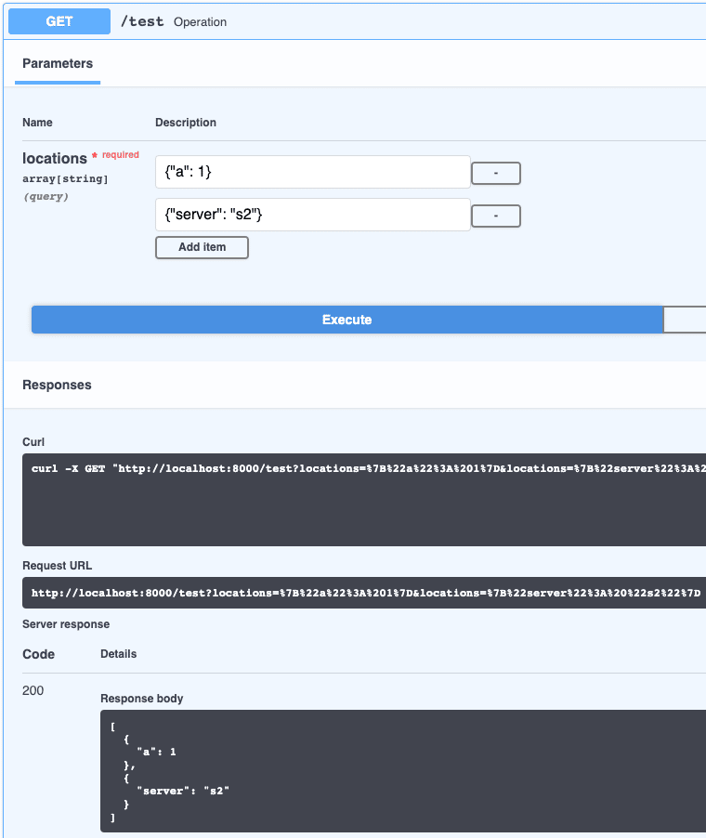Image resolution: width=706 pixels, height=838 pixels.
Task: Remove the {"server": "s2"} item with minus button
Action: tap(496, 216)
